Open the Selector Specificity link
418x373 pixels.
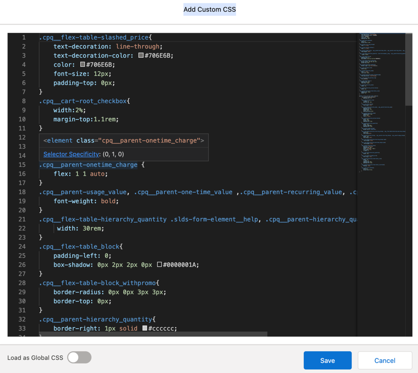(71, 154)
